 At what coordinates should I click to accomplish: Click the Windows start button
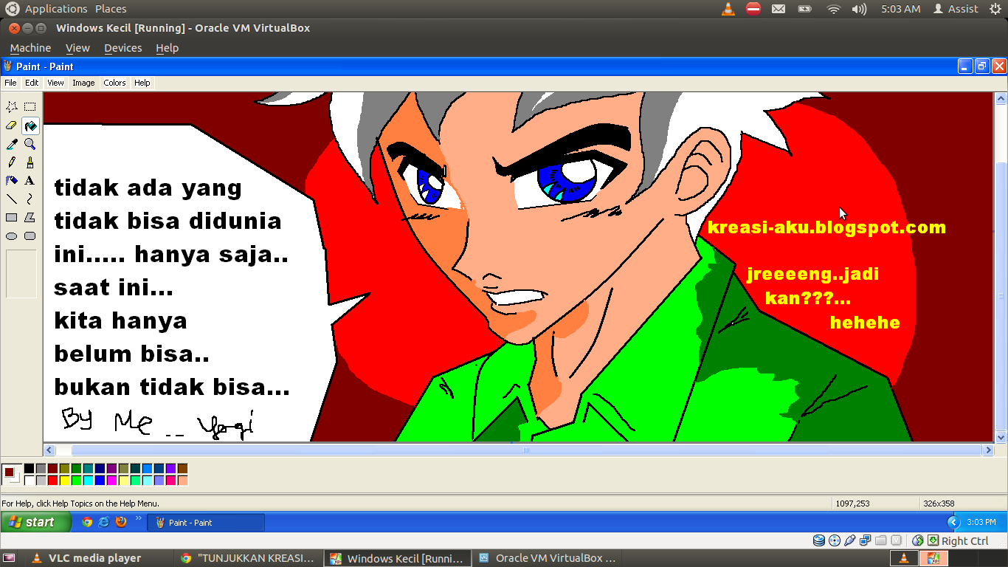click(35, 522)
